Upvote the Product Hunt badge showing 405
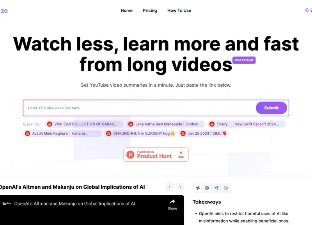The width and height of the screenshot is (312, 225). 181,154
